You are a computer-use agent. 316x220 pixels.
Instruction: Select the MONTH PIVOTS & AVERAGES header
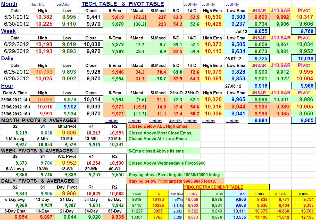click(39, 120)
